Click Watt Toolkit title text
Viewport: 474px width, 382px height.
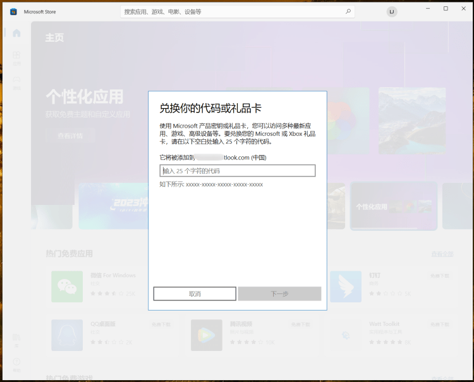[384, 324]
